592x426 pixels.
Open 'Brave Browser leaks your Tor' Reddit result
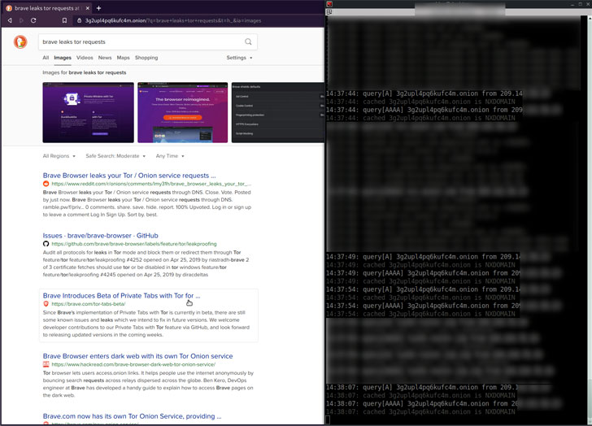click(128, 175)
